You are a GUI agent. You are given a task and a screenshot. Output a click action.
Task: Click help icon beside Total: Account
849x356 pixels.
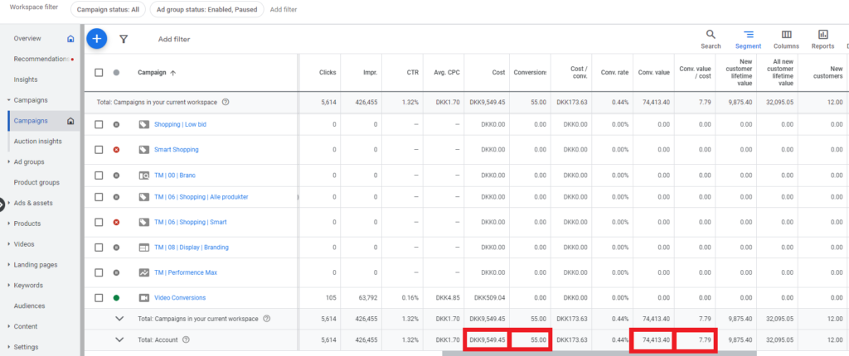point(186,339)
